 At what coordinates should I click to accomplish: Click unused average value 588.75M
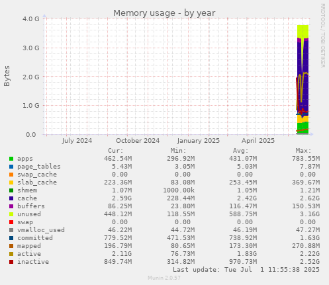(243, 214)
